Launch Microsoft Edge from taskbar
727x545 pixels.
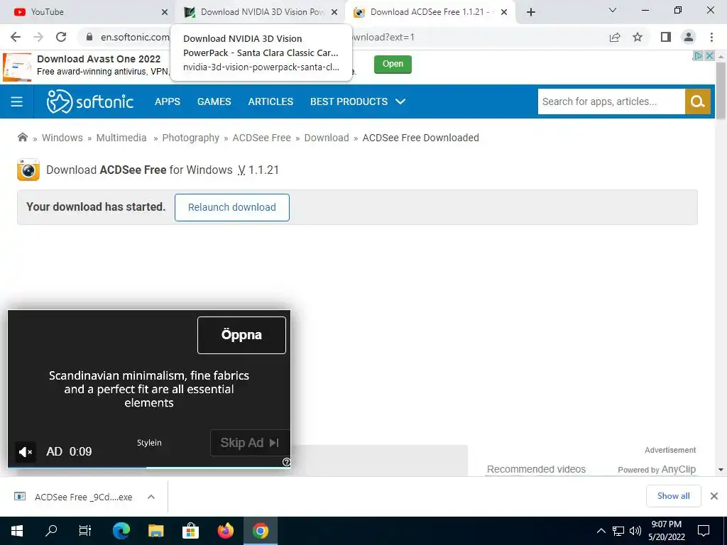(x=121, y=531)
